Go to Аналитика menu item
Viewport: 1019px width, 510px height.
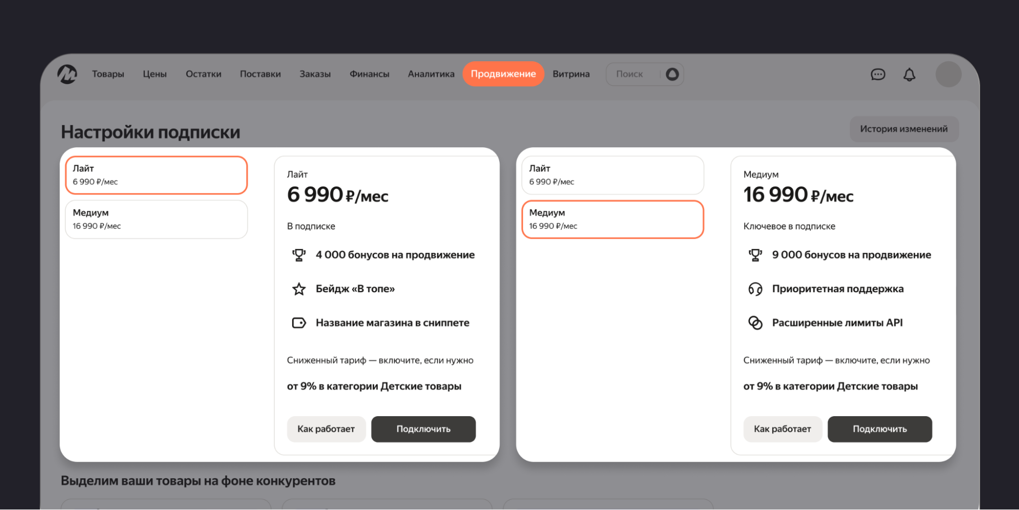tap(431, 74)
